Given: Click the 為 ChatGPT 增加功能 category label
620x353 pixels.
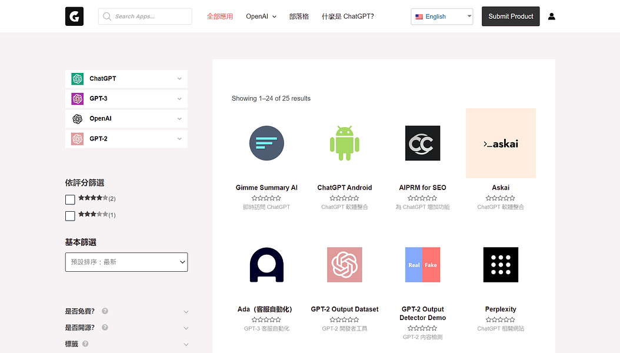Looking at the screenshot, I should (423, 207).
